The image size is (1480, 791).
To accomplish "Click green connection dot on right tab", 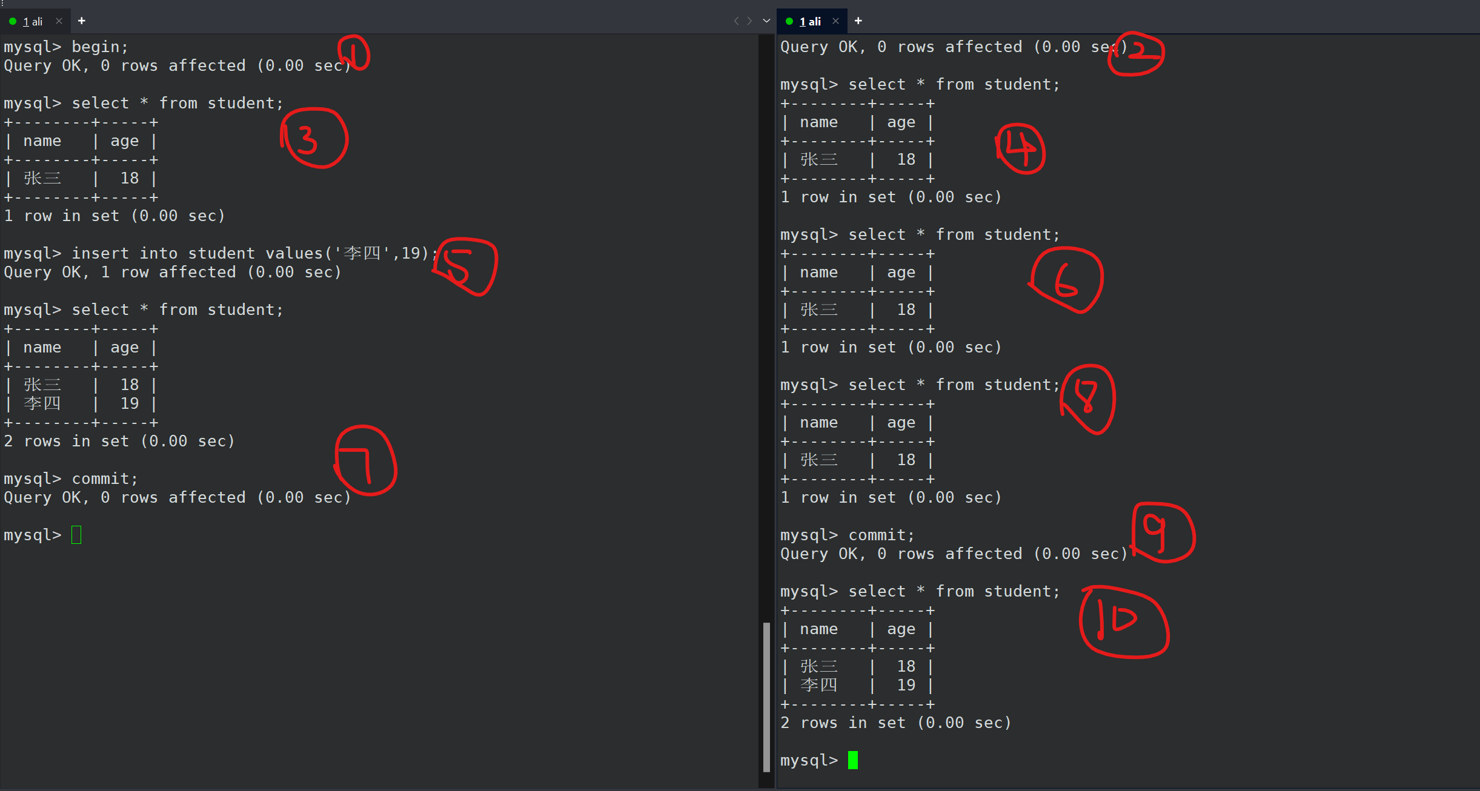I will [789, 22].
